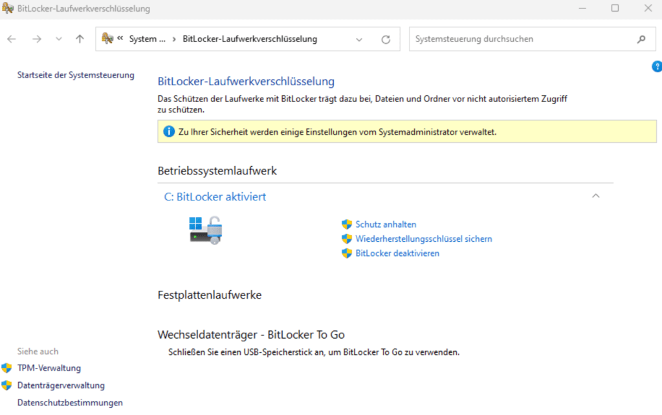Open the recent pages dropdown beside forward arrow
The width and height of the screenshot is (662, 415).
point(58,39)
